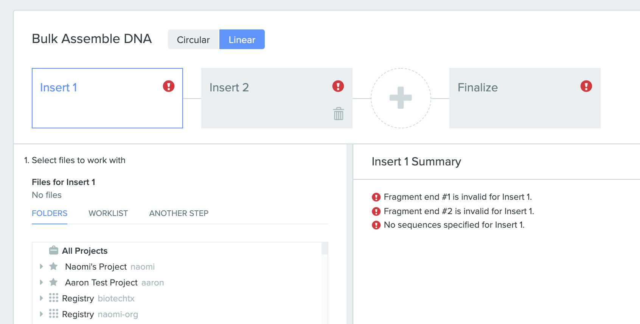This screenshot has width=640, height=324.
Task: Switch to the ANOTHER STEP tab
Action: [x=179, y=213]
